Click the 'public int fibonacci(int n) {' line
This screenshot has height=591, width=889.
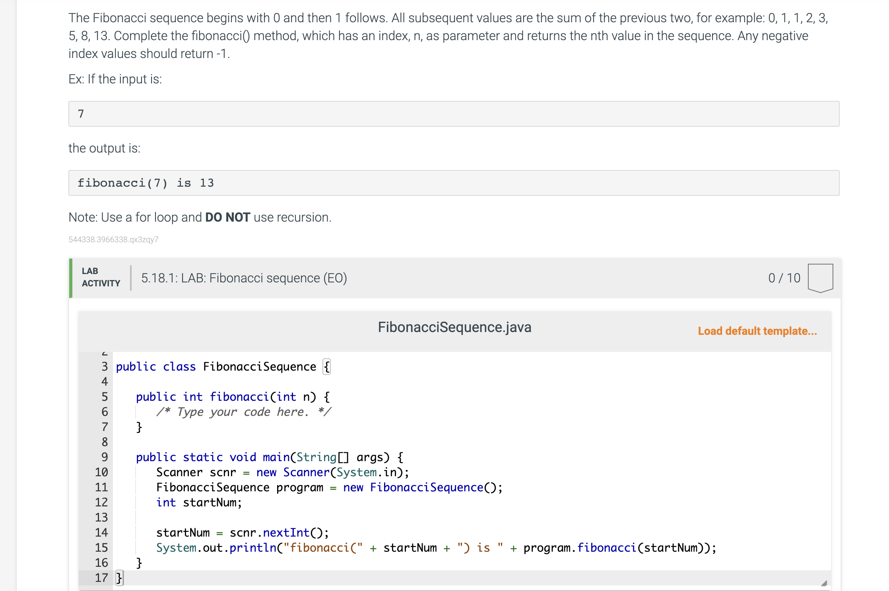pyautogui.click(x=233, y=397)
